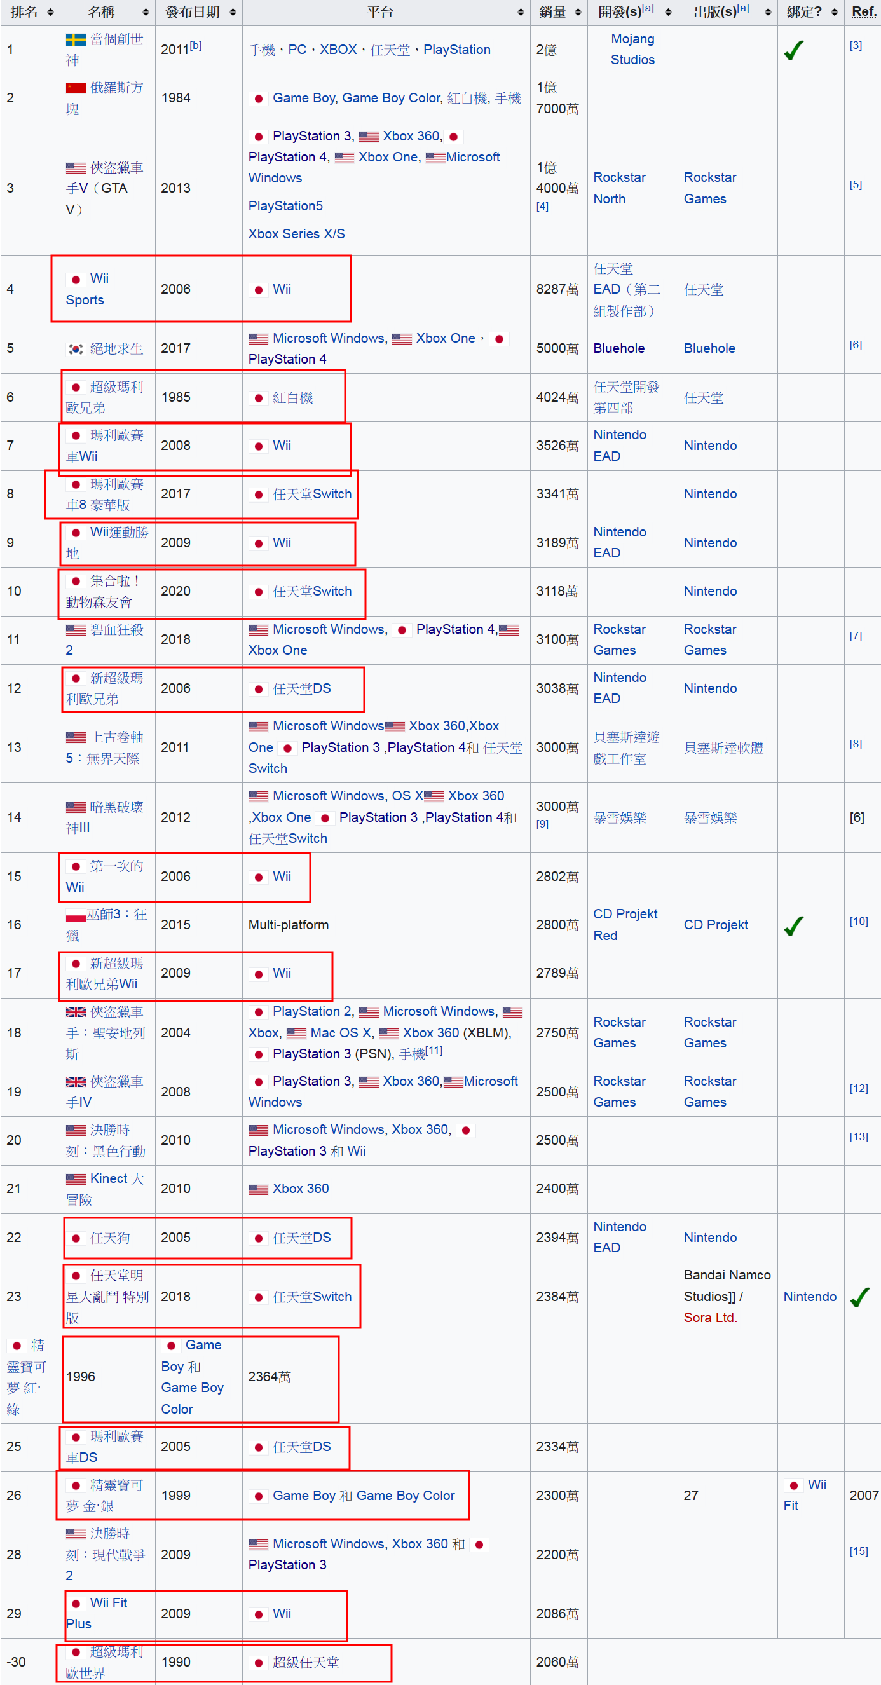Click the Japan flag beside 紅白機 in row 6
This screenshot has height=1685, width=881.
click(258, 399)
